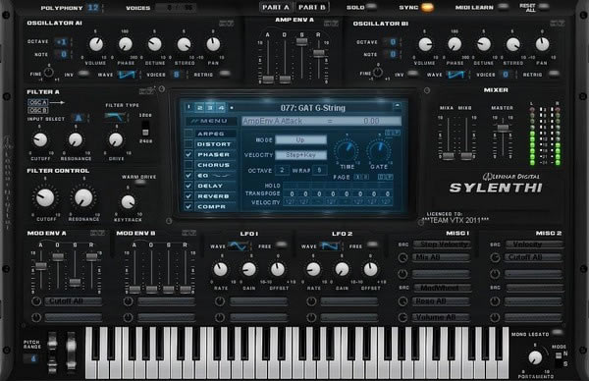The image size is (589, 381).
Task: Click the Oscillator B1 Pan knob
Action: pyautogui.click(x=542, y=44)
